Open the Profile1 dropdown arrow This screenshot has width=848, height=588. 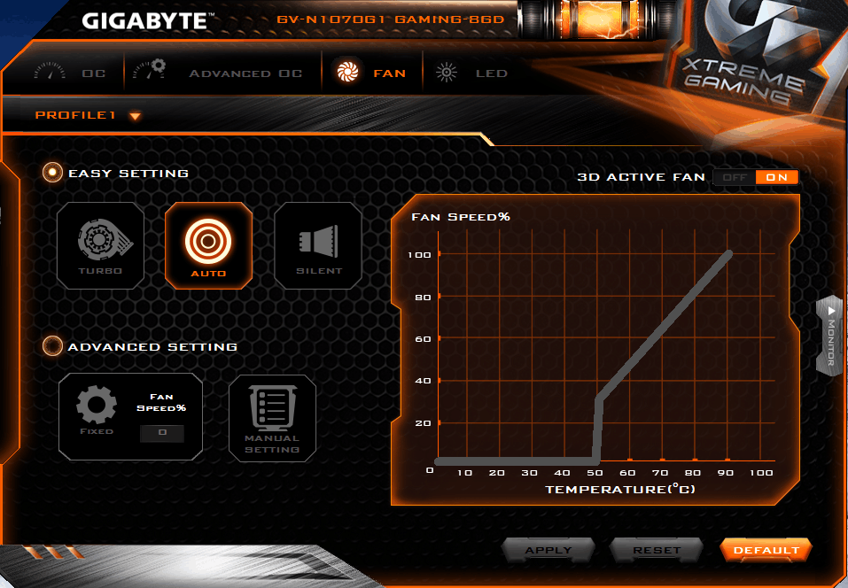point(136,116)
